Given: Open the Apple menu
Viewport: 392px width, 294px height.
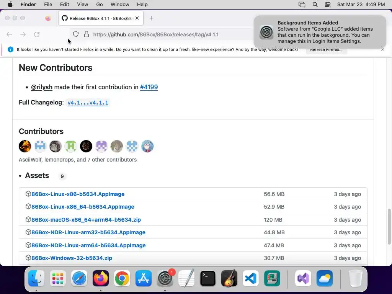Looking at the screenshot, I should click(10, 5).
